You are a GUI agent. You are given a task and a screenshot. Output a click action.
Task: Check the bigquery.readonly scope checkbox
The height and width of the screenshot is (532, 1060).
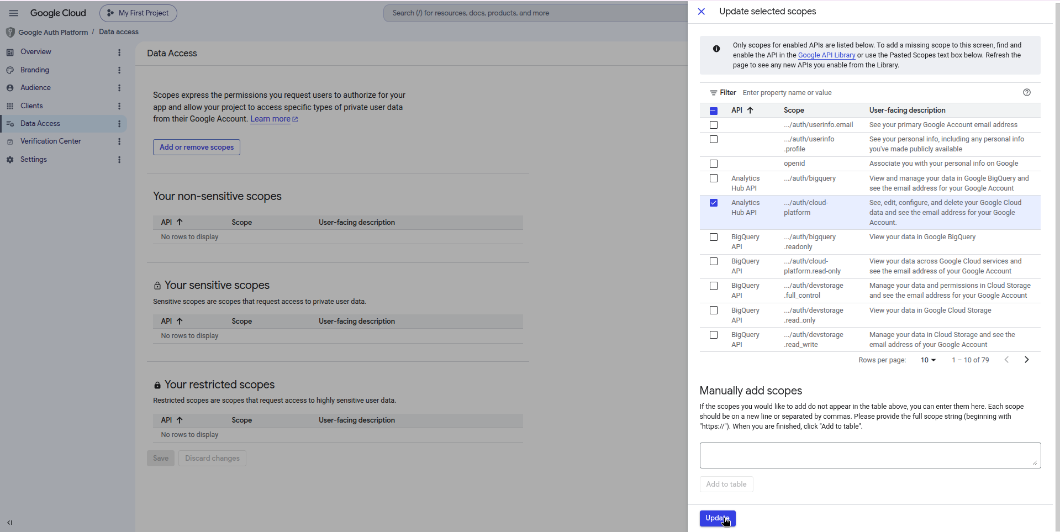click(714, 237)
